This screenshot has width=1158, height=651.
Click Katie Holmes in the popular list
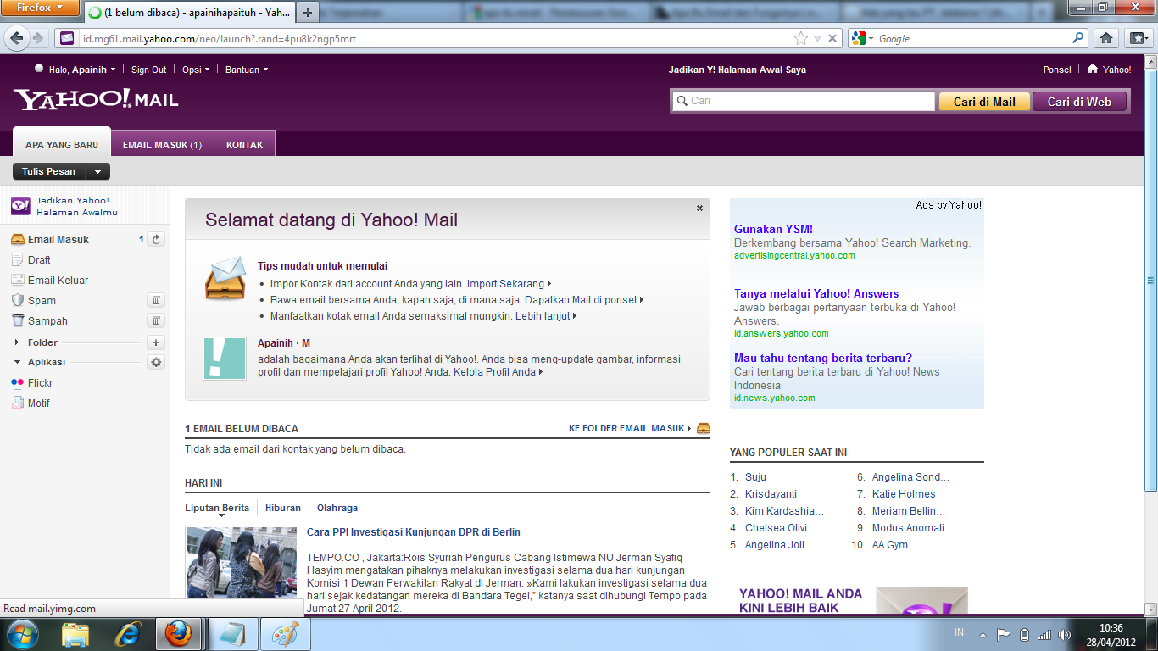(x=904, y=494)
